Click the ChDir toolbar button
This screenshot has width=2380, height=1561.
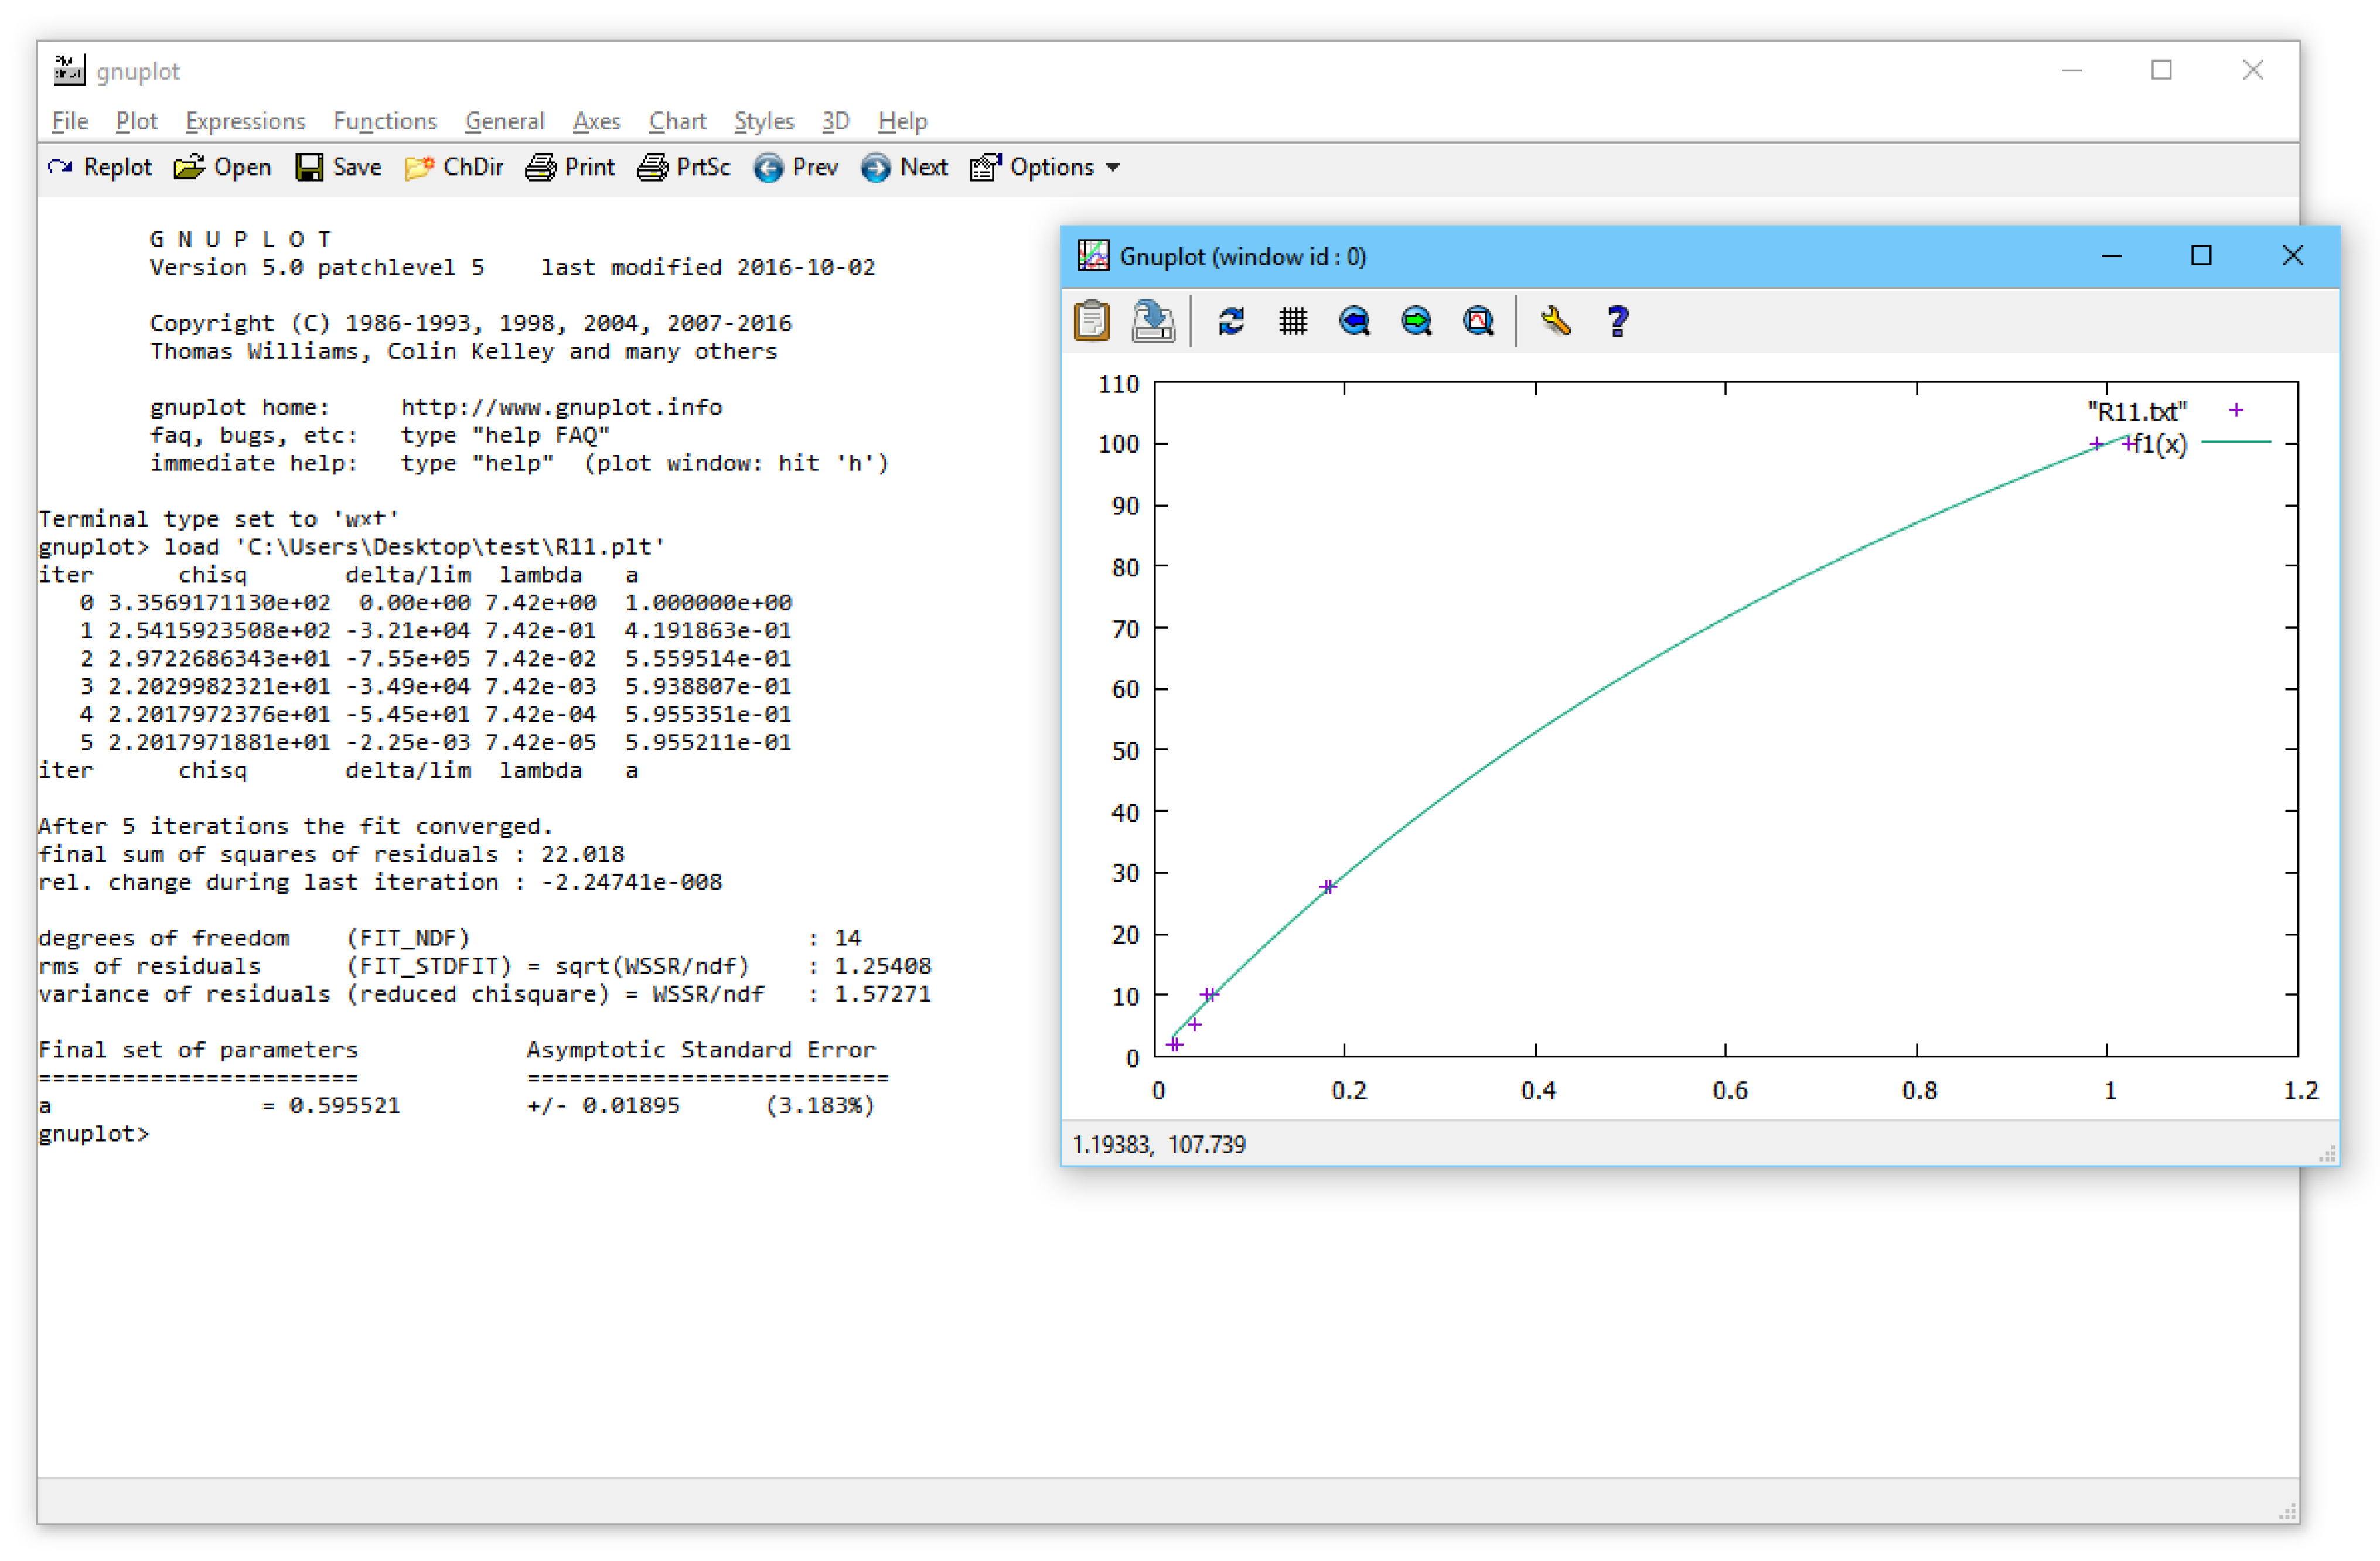(455, 167)
